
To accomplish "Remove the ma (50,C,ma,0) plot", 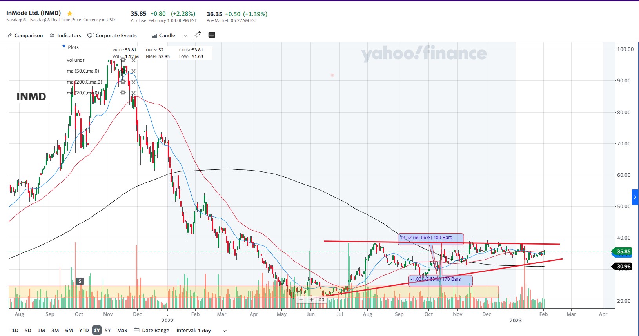I will pyautogui.click(x=133, y=71).
